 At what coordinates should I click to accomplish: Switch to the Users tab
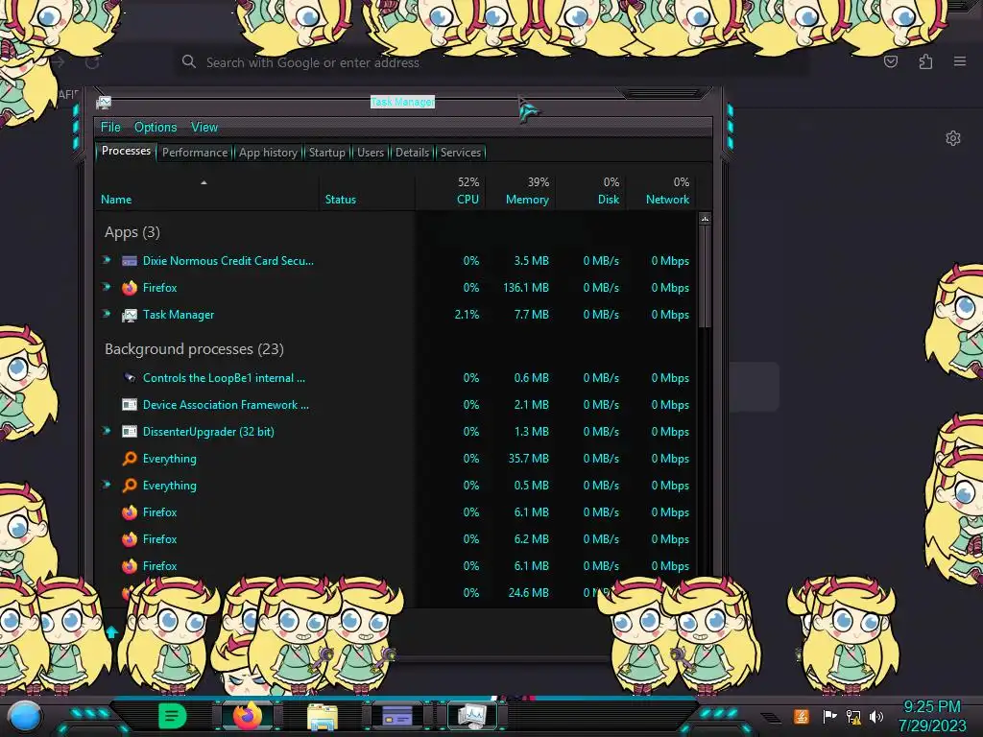tap(371, 153)
